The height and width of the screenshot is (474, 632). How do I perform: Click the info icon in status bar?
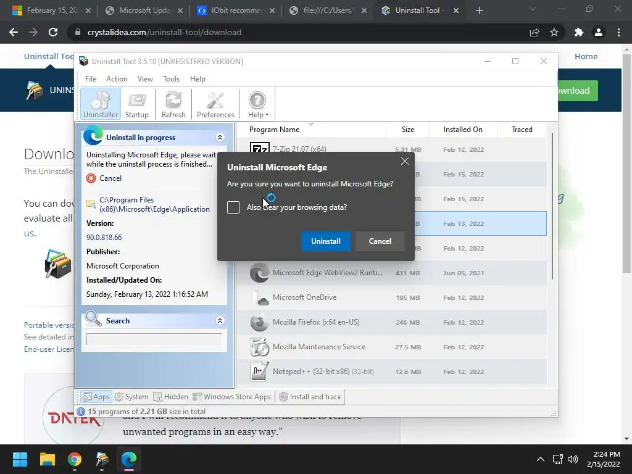81,412
